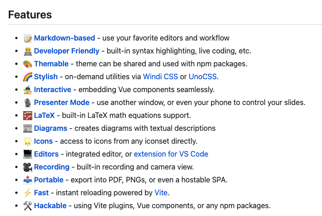This screenshot has width=322, height=216.
Task: Click the Features section heading
Action: coord(30,15)
